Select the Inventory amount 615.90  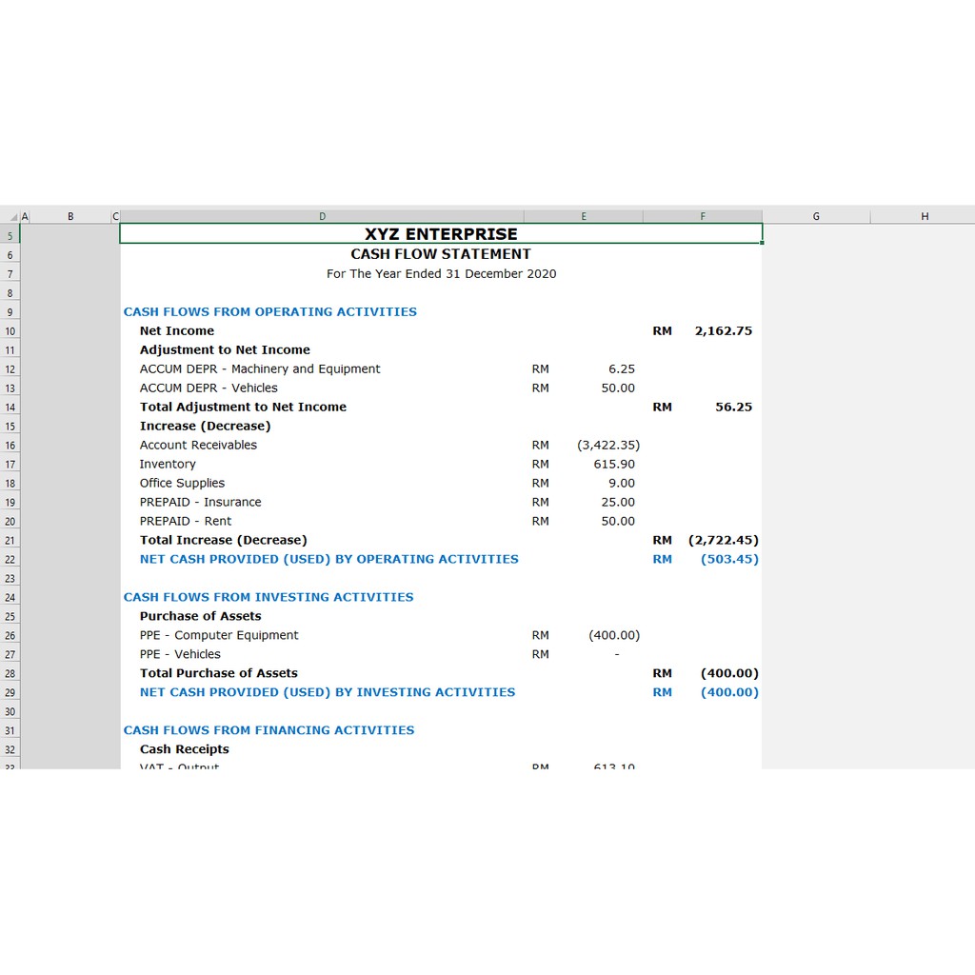pyautogui.click(x=613, y=465)
